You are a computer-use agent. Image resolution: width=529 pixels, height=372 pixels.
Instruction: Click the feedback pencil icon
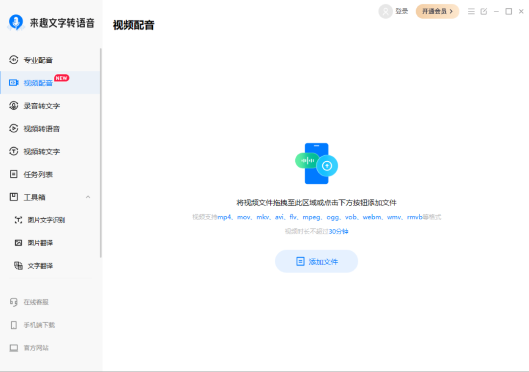[x=483, y=11]
